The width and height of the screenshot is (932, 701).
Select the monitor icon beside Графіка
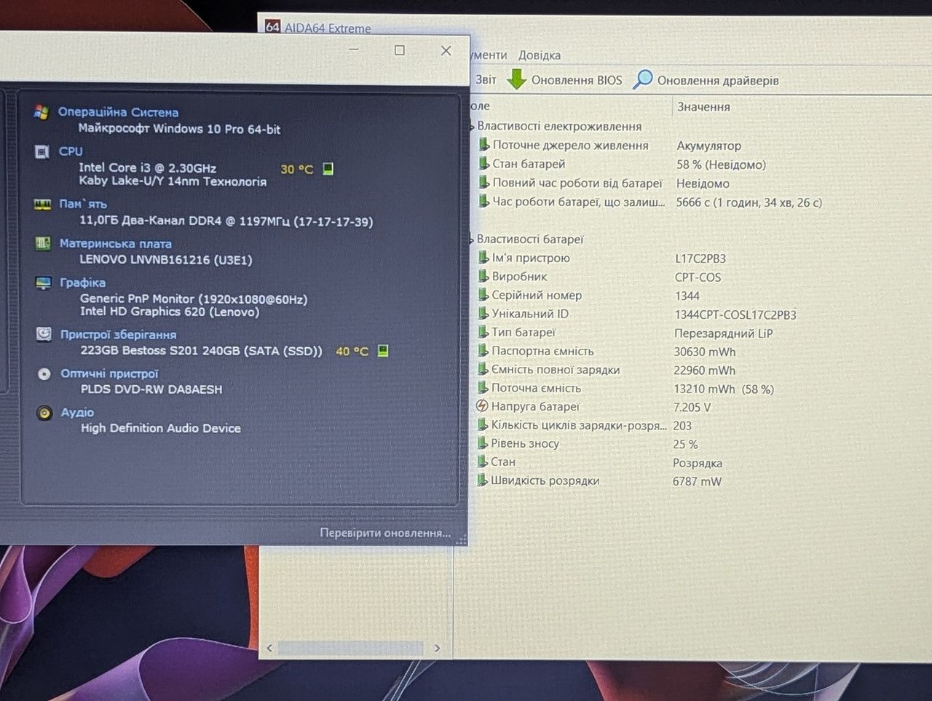coord(44,282)
